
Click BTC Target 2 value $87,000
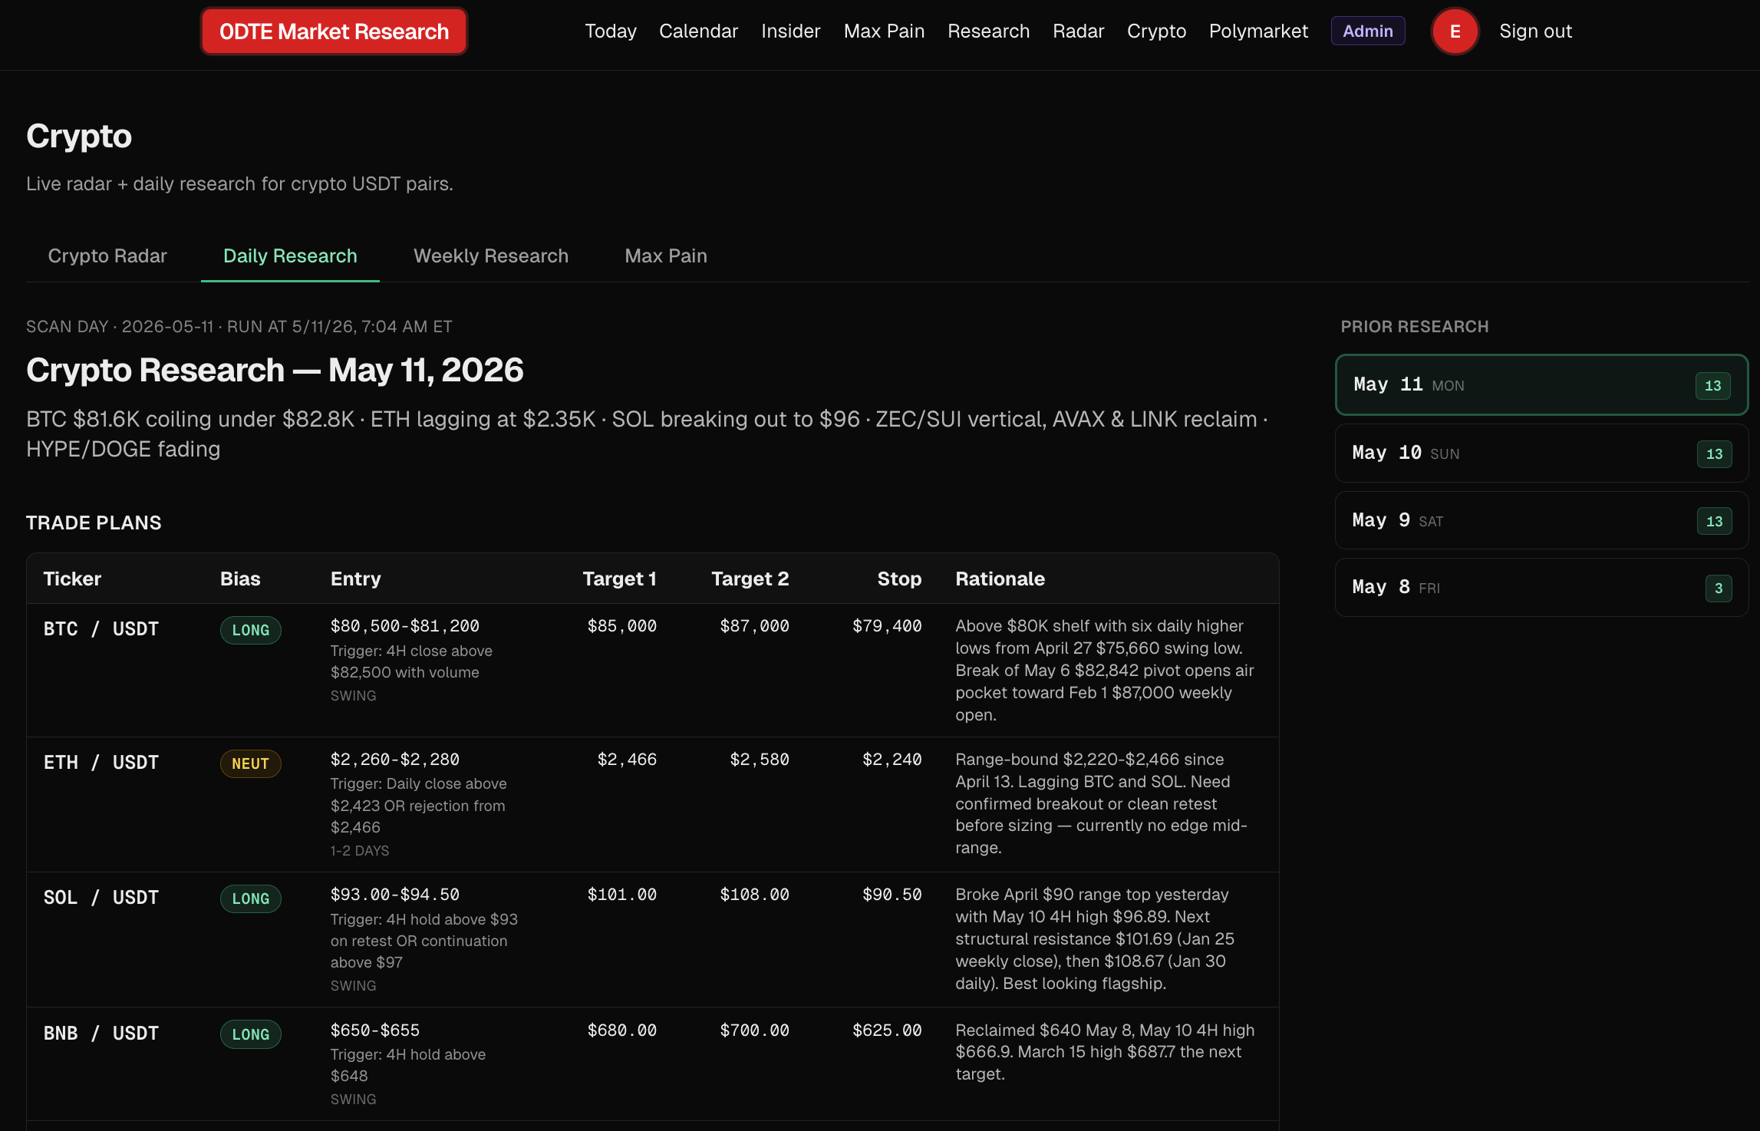pos(754,626)
